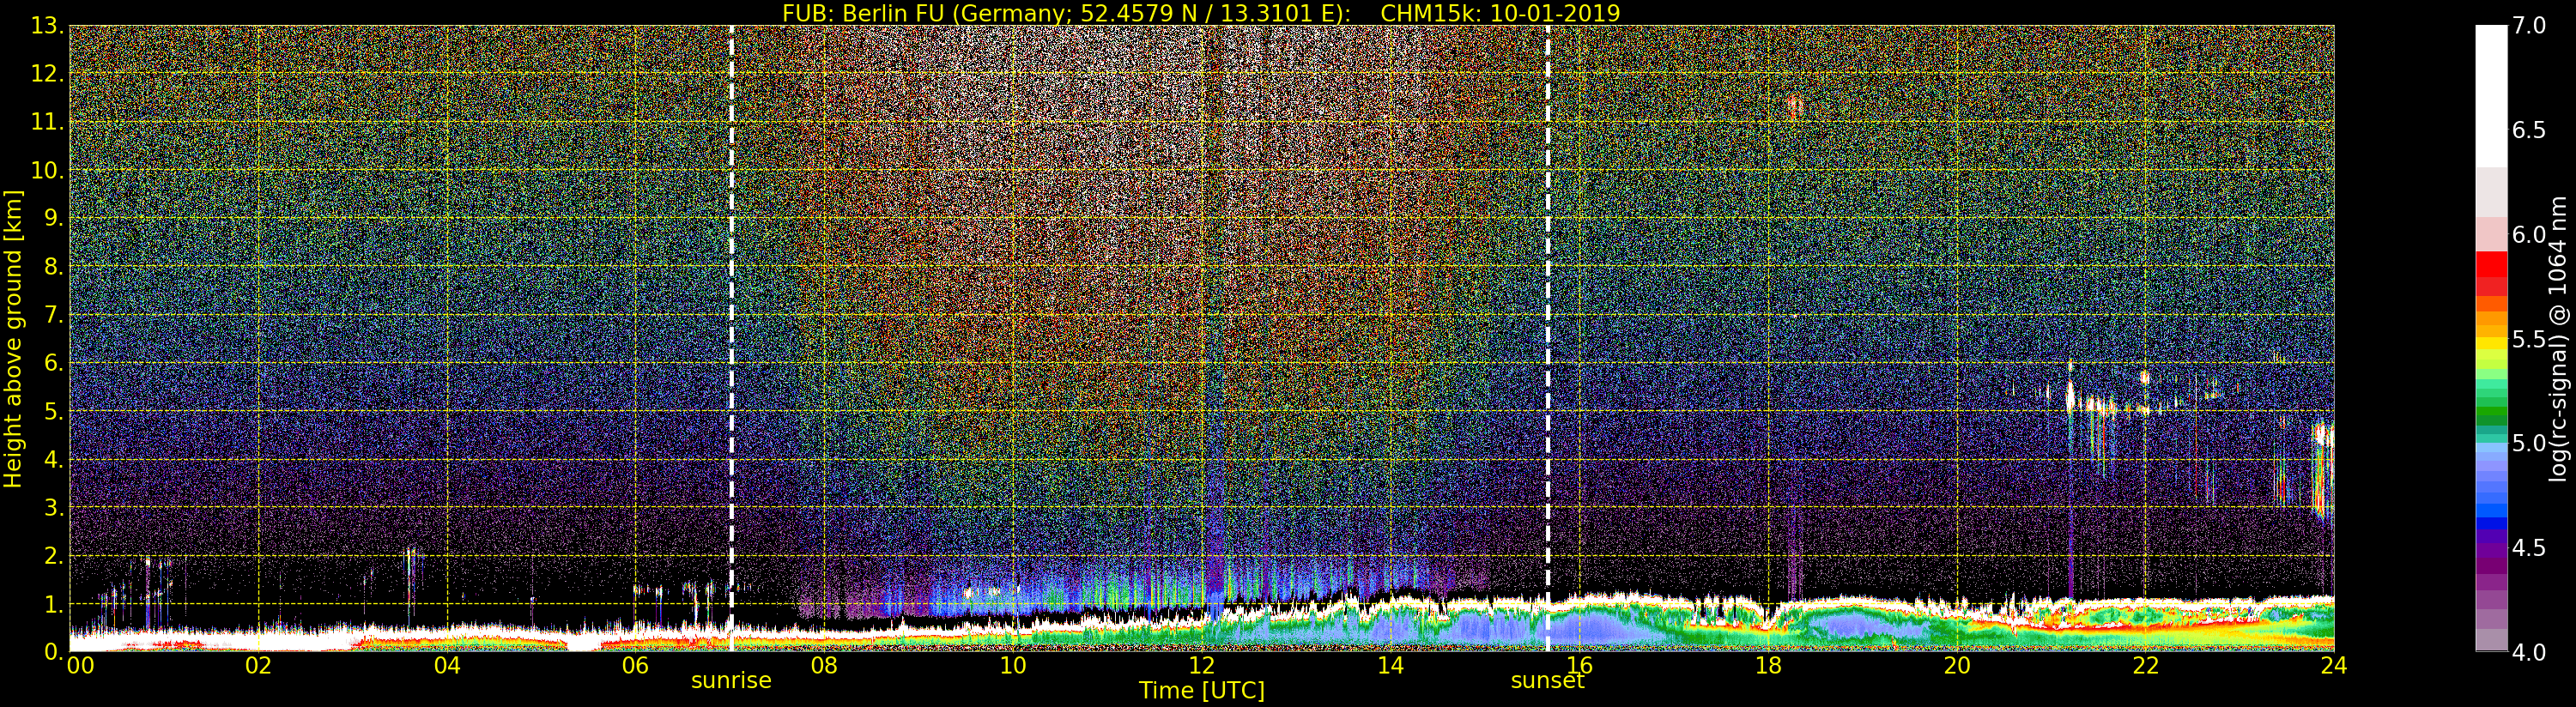Viewport: 2576px width, 707px height.
Task: Click the '24' time axis tick label
Action: 2334,666
